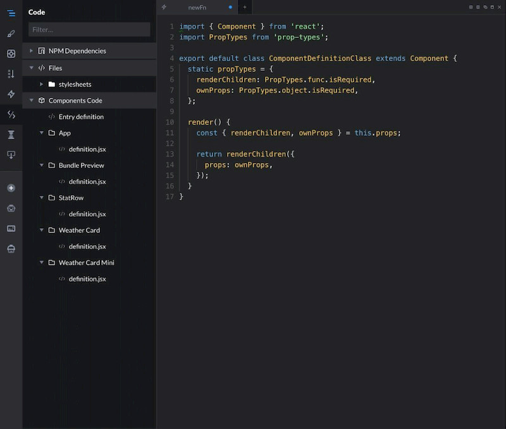Screen dimensions: 506x429
Task: Open definition.jsx under Bundle Preview
Action: [x=87, y=182]
